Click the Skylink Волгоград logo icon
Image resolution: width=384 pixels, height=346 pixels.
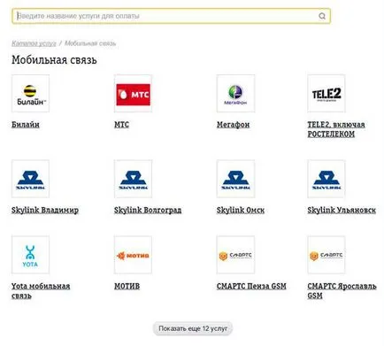(x=133, y=179)
